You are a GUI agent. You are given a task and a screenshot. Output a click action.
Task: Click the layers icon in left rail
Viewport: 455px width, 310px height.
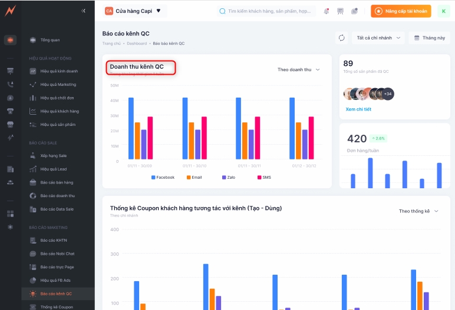(x=10, y=40)
